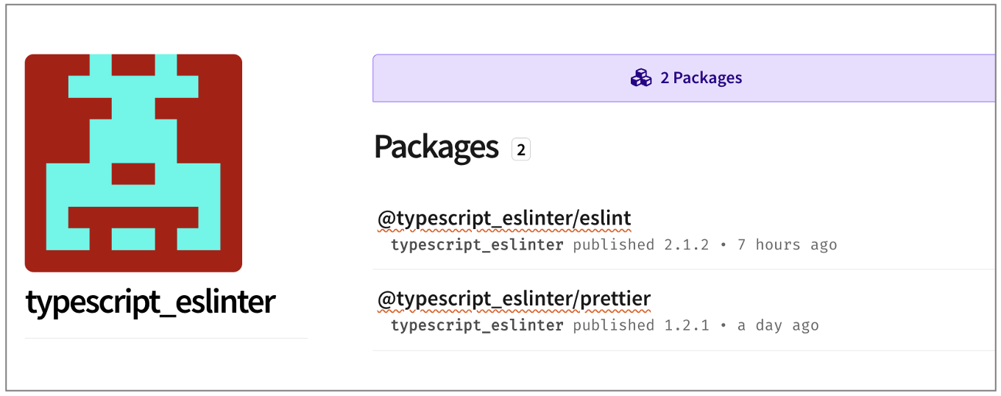
Task: Click the divider line under the username
Action: [x=166, y=339]
